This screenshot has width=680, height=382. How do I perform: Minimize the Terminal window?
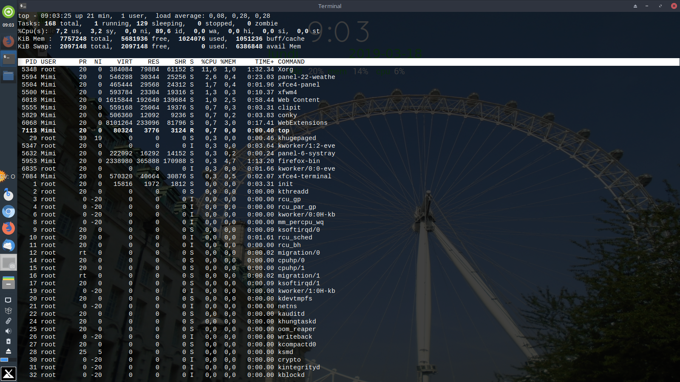tap(647, 6)
